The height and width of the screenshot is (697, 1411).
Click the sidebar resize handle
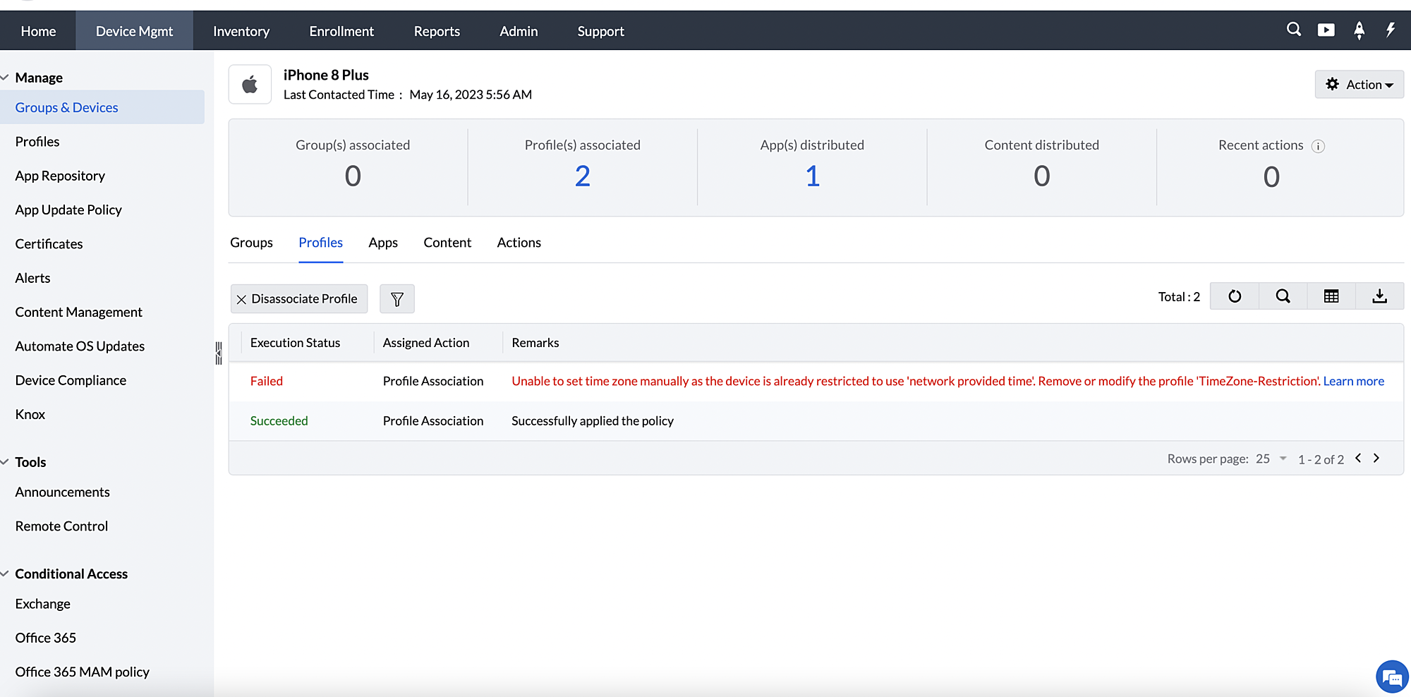(219, 353)
